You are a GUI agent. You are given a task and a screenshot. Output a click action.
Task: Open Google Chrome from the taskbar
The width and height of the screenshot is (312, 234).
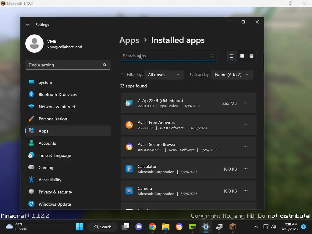[152, 227]
